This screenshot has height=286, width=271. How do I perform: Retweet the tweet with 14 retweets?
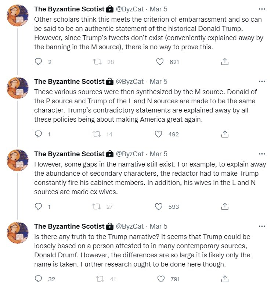click(x=97, y=134)
